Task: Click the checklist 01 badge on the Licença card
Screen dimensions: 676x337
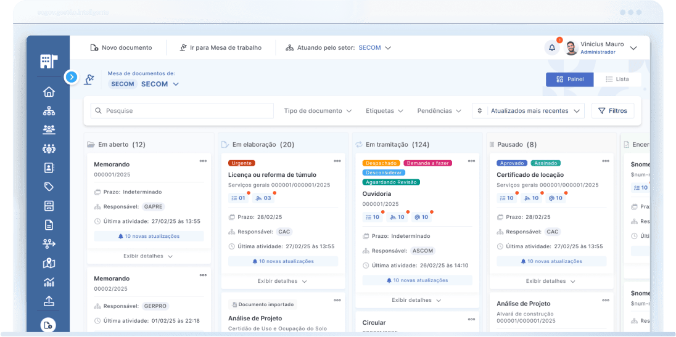Action: tap(239, 198)
